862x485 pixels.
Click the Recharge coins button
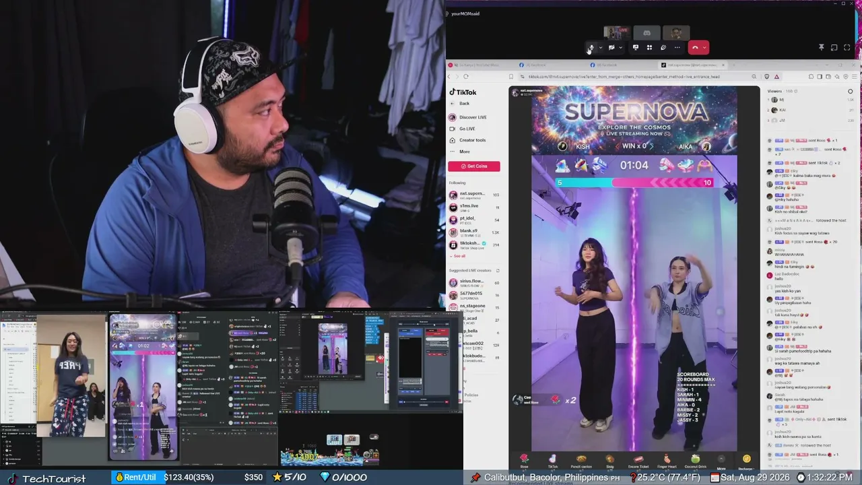(x=745, y=461)
